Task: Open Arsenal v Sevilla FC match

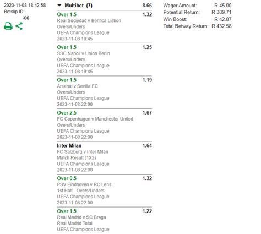Action: (x=78, y=86)
